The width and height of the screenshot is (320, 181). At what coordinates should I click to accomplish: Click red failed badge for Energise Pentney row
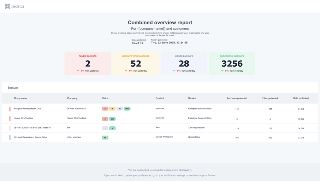coord(105,109)
